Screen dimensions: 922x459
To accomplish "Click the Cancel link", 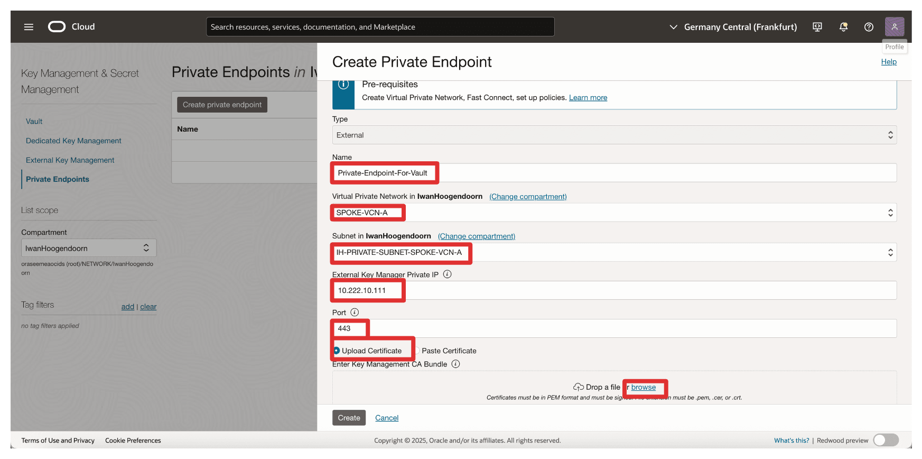I will coord(387,418).
